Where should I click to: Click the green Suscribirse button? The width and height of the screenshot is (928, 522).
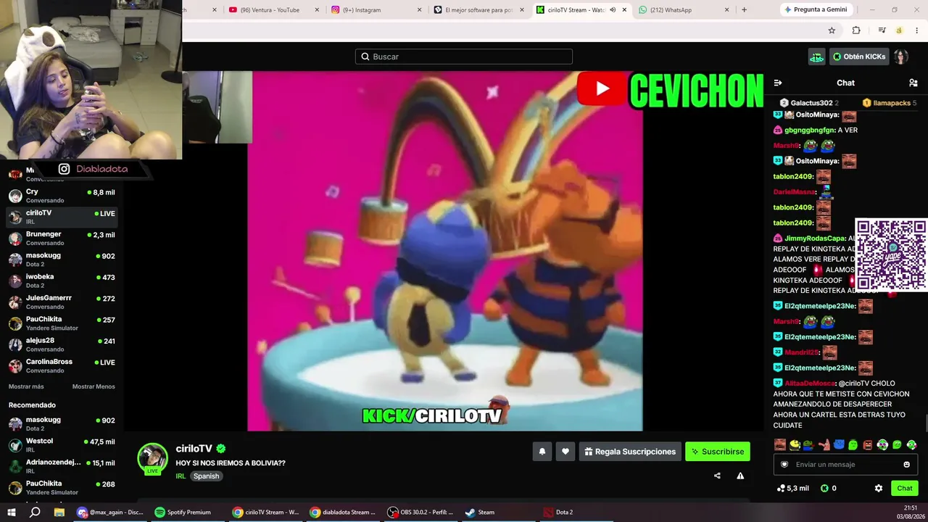718,452
